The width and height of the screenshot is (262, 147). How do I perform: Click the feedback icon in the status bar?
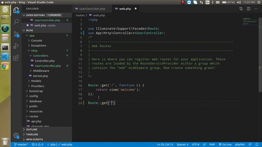[250, 145]
